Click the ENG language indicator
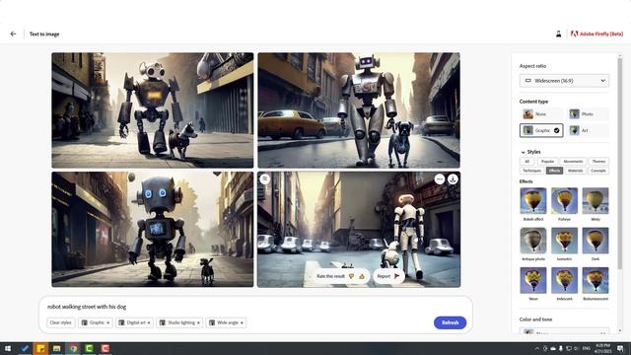 587,348
